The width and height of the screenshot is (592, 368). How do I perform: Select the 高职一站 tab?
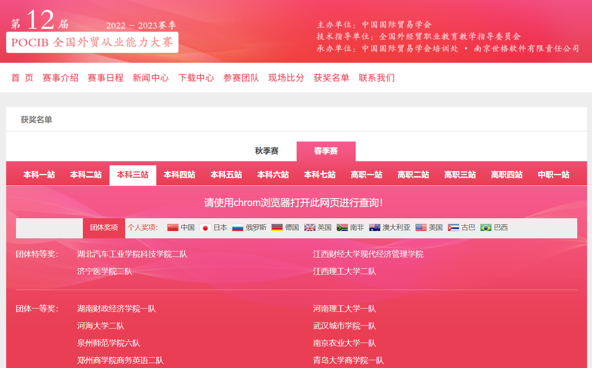click(x=367, y=175)
